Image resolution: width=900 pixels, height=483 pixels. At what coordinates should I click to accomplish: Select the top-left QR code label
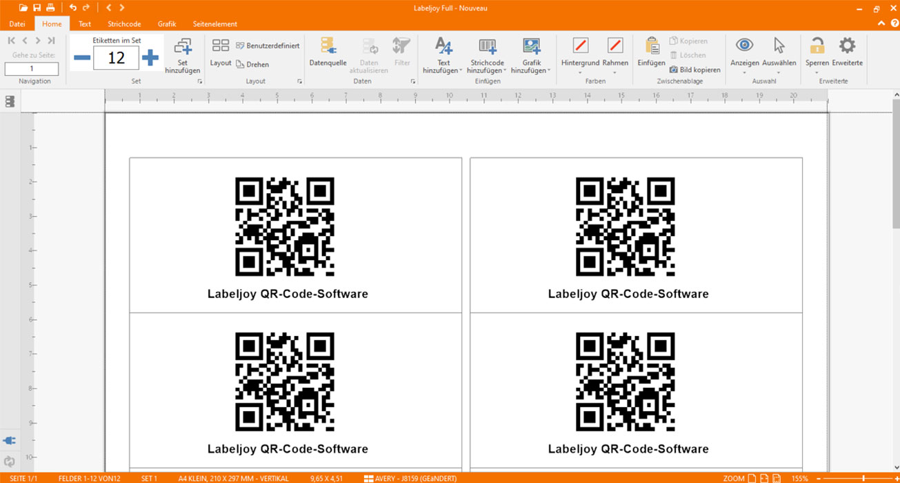(x=285, y=226)
